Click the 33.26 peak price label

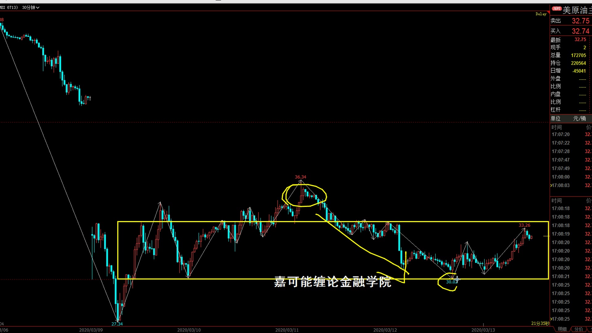[x=524, y=225]
